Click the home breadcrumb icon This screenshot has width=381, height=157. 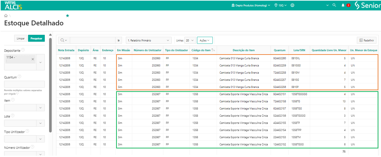point(6,16)
